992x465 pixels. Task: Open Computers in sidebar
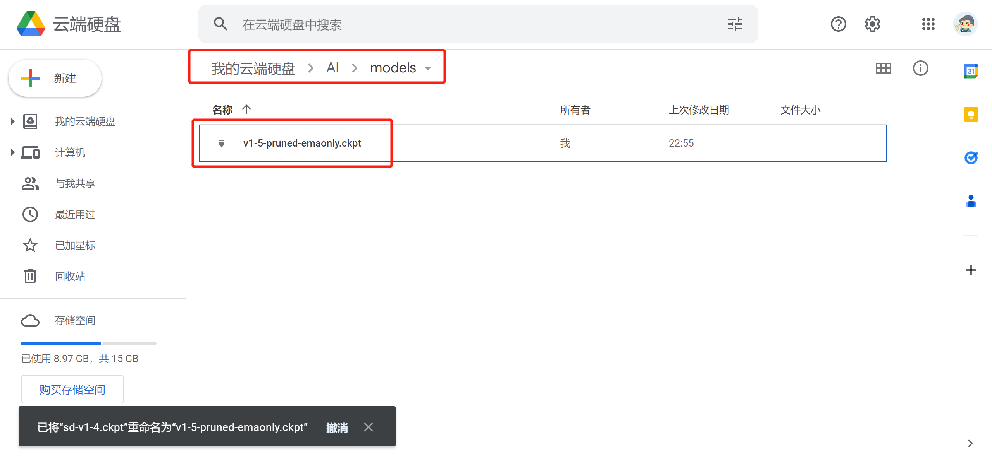[70, 152]
